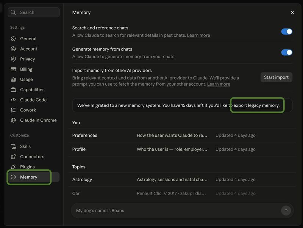The width and height of the screenshot is (303, 228).
Task: Click 'Updated 4 days ago' in Preferences row
Action: coord(235,136)
